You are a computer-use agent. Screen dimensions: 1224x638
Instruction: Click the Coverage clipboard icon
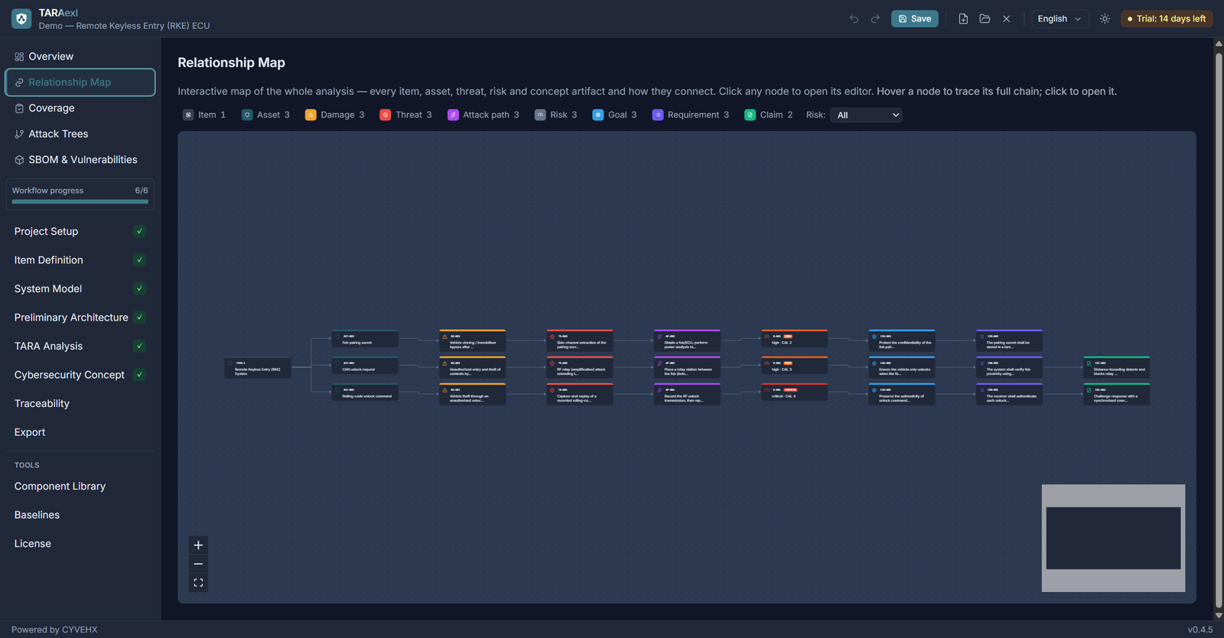click(19, 109)
